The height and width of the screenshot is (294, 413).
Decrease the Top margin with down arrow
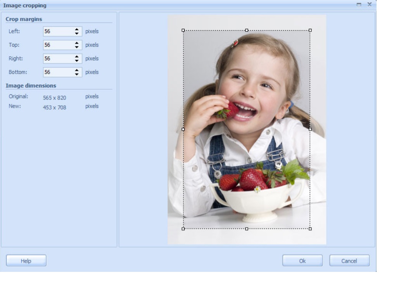point(77,47)
